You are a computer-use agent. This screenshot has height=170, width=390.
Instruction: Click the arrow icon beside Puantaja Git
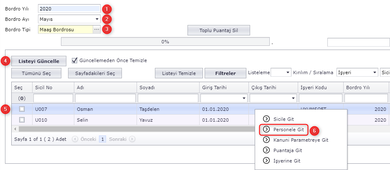pyautogui.click(x=265, y=150)
